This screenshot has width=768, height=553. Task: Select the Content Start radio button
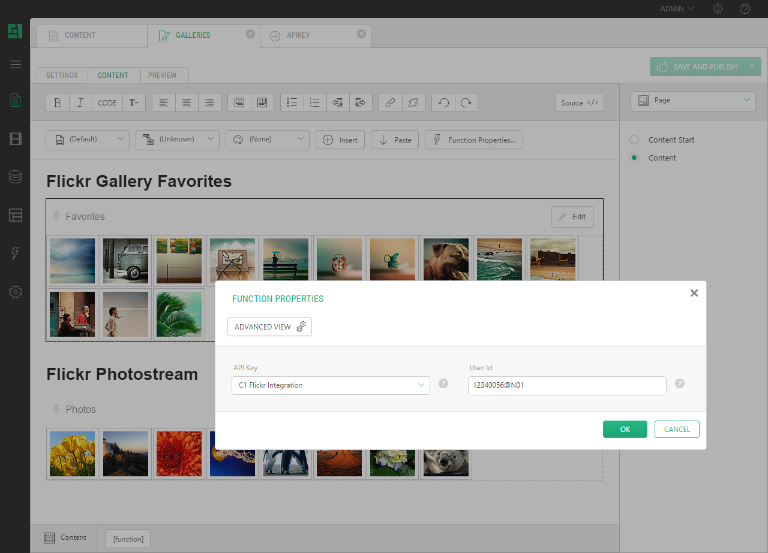click(x=634, y=140)
